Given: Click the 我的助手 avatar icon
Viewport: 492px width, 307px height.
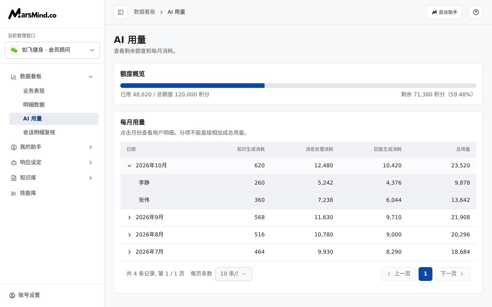Looking at the screenshot, I should (14, 147).
